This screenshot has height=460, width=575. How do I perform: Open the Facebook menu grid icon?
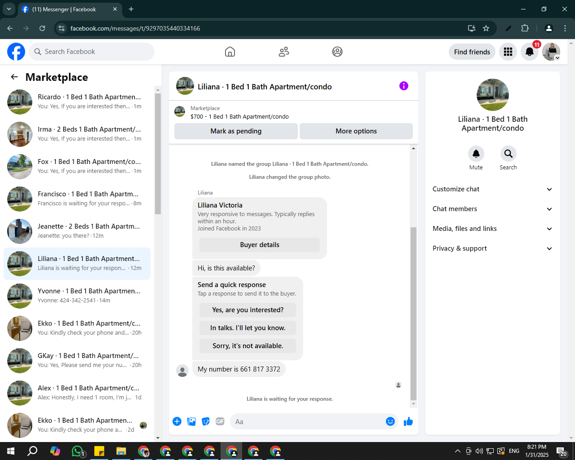click(508, 52)
